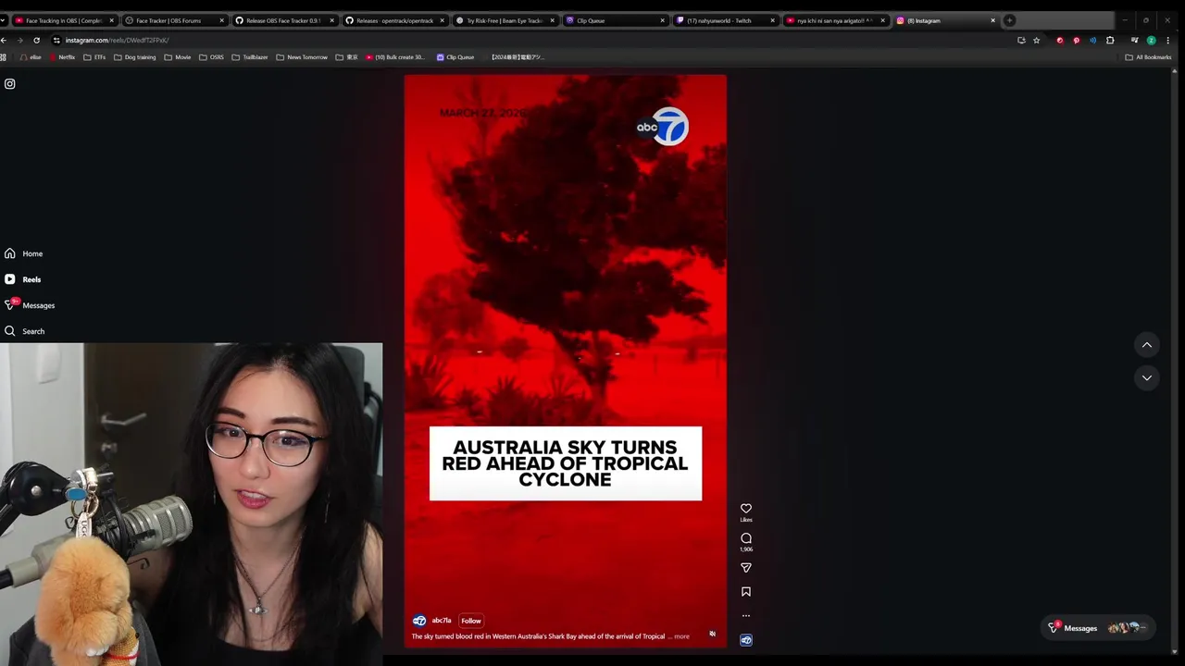The height and width of the screenshot is (666, 1185).
Task: Click the browser back button
Action: pos(5,40)
